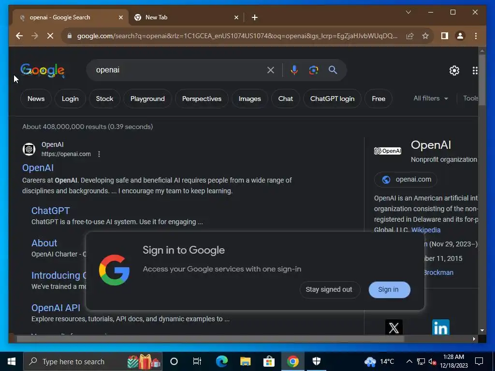The width and height of the screenshot is (495, 371).
Task: Open Windows Security shield on taskbar
Action: point(316,361)
